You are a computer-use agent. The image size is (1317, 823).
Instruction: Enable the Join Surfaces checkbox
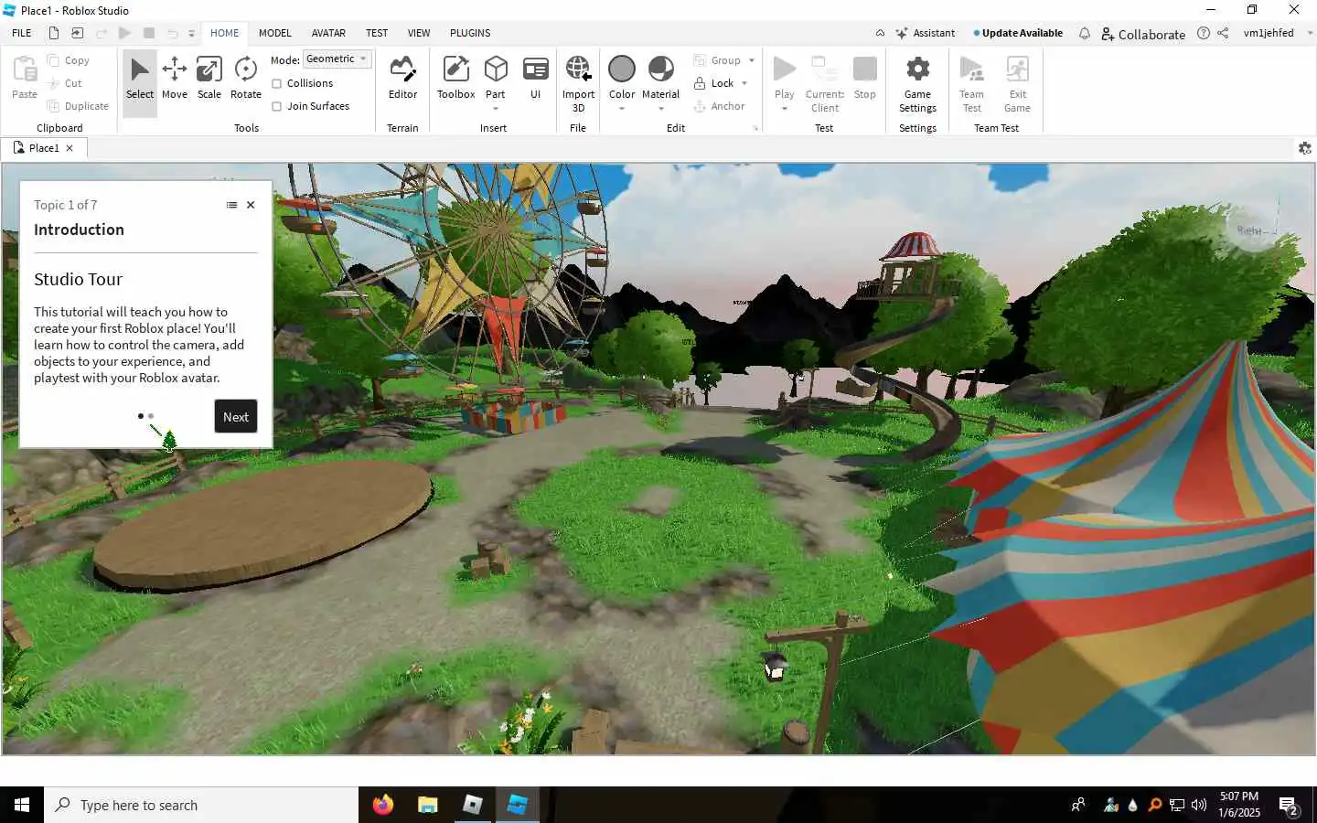point(276,106)
